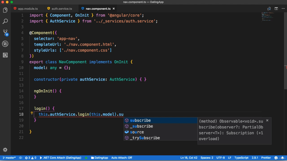Click line number 12 in the gutter

pyautogui.click(x=21, y=79)
